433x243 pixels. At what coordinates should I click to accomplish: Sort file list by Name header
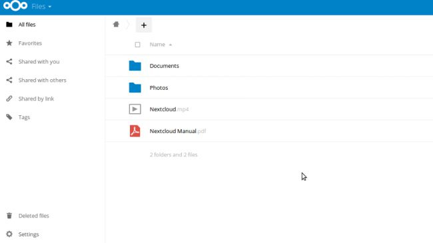click(157, 45)
